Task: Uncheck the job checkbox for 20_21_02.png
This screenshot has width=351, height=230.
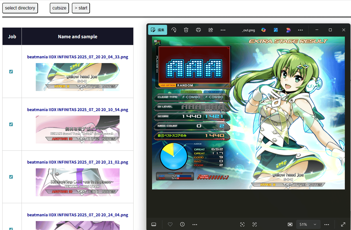Action: point(11,177)
